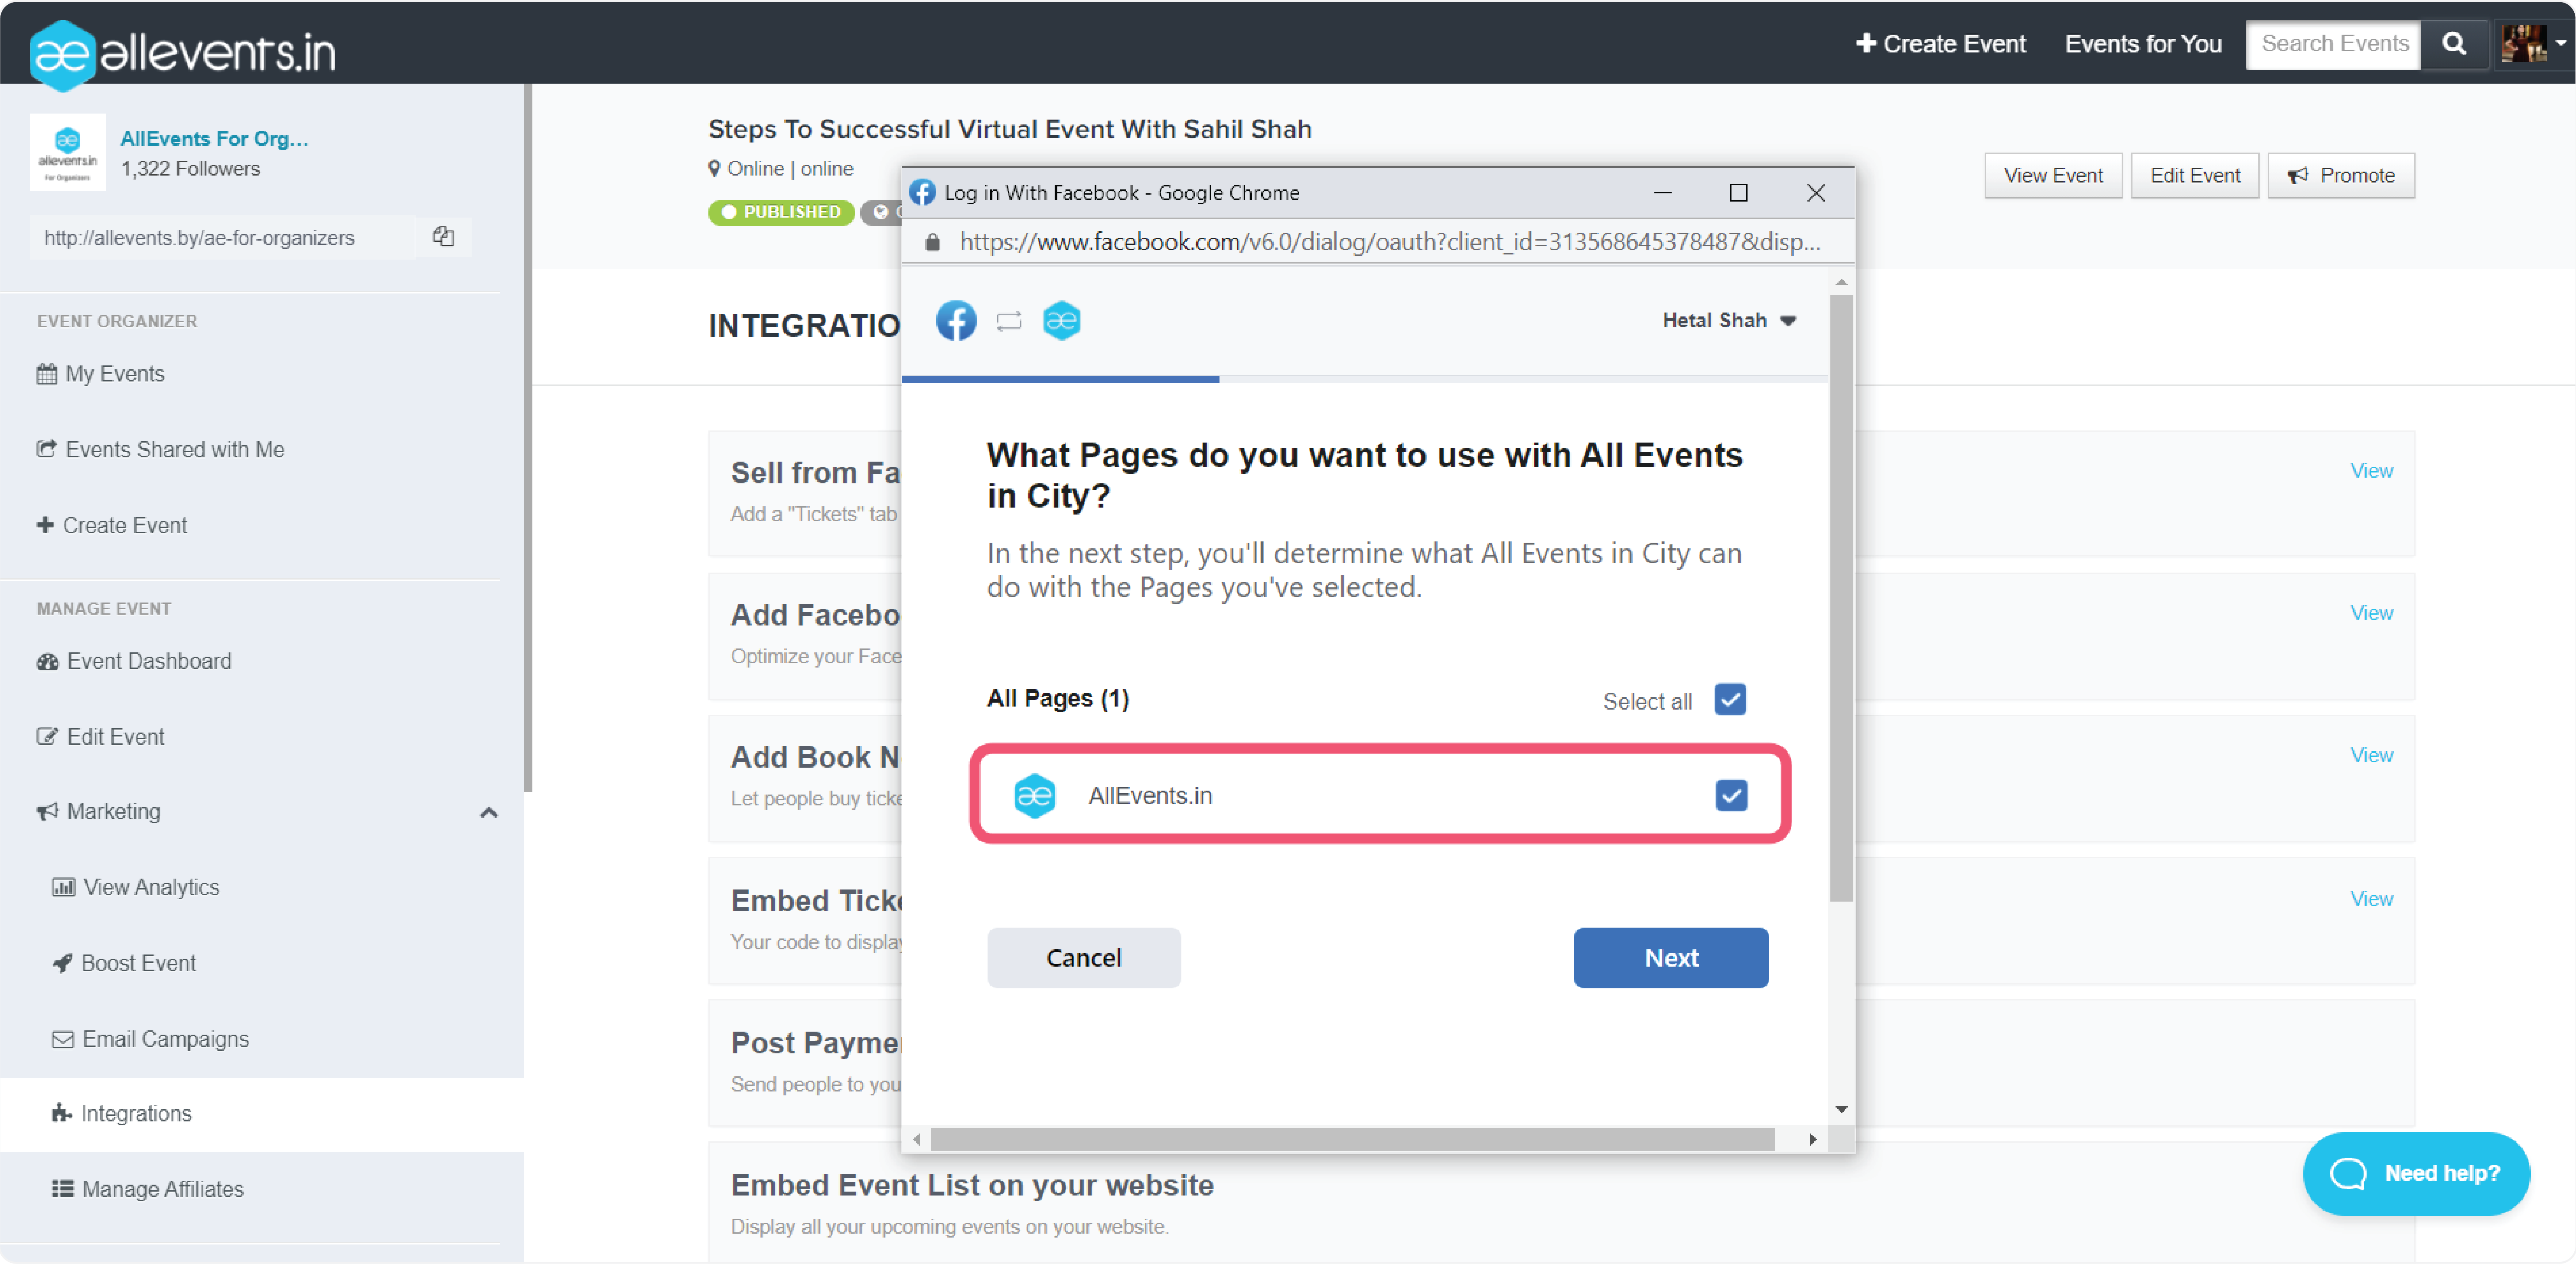2576x1264 pixels.
Task: Click the Manage Affiliates list icon
Action: click(x=62, y=1189)
